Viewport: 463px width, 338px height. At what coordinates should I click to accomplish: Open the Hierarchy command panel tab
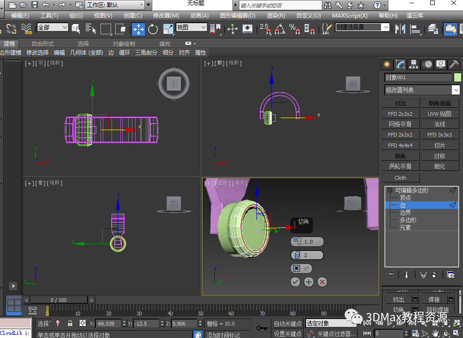(413, 64)
